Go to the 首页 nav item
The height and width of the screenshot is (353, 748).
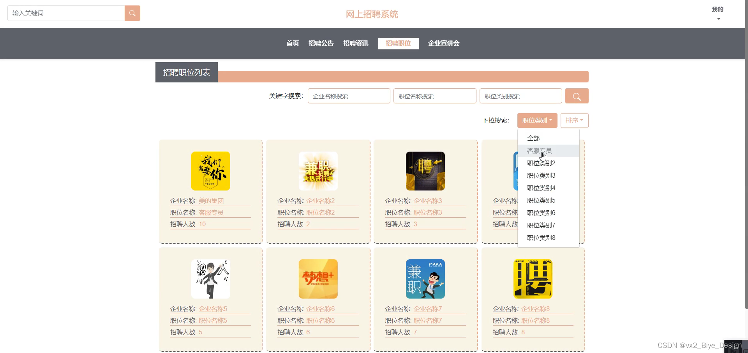click(293, 43)
